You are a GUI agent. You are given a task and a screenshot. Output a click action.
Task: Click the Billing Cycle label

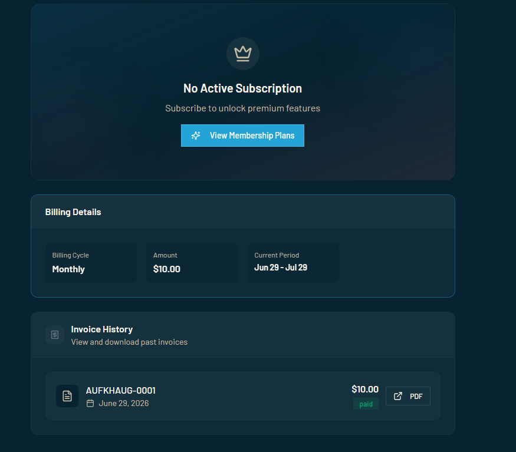coord(70,255)
